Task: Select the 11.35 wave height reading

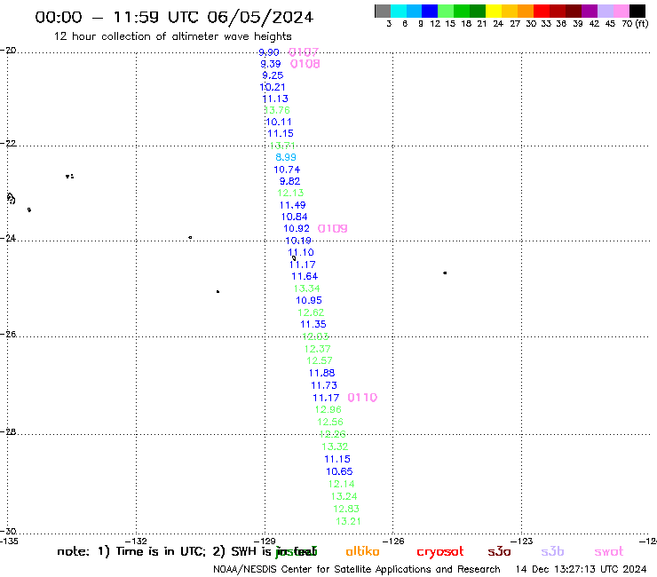Action: [x=313, y=324]
